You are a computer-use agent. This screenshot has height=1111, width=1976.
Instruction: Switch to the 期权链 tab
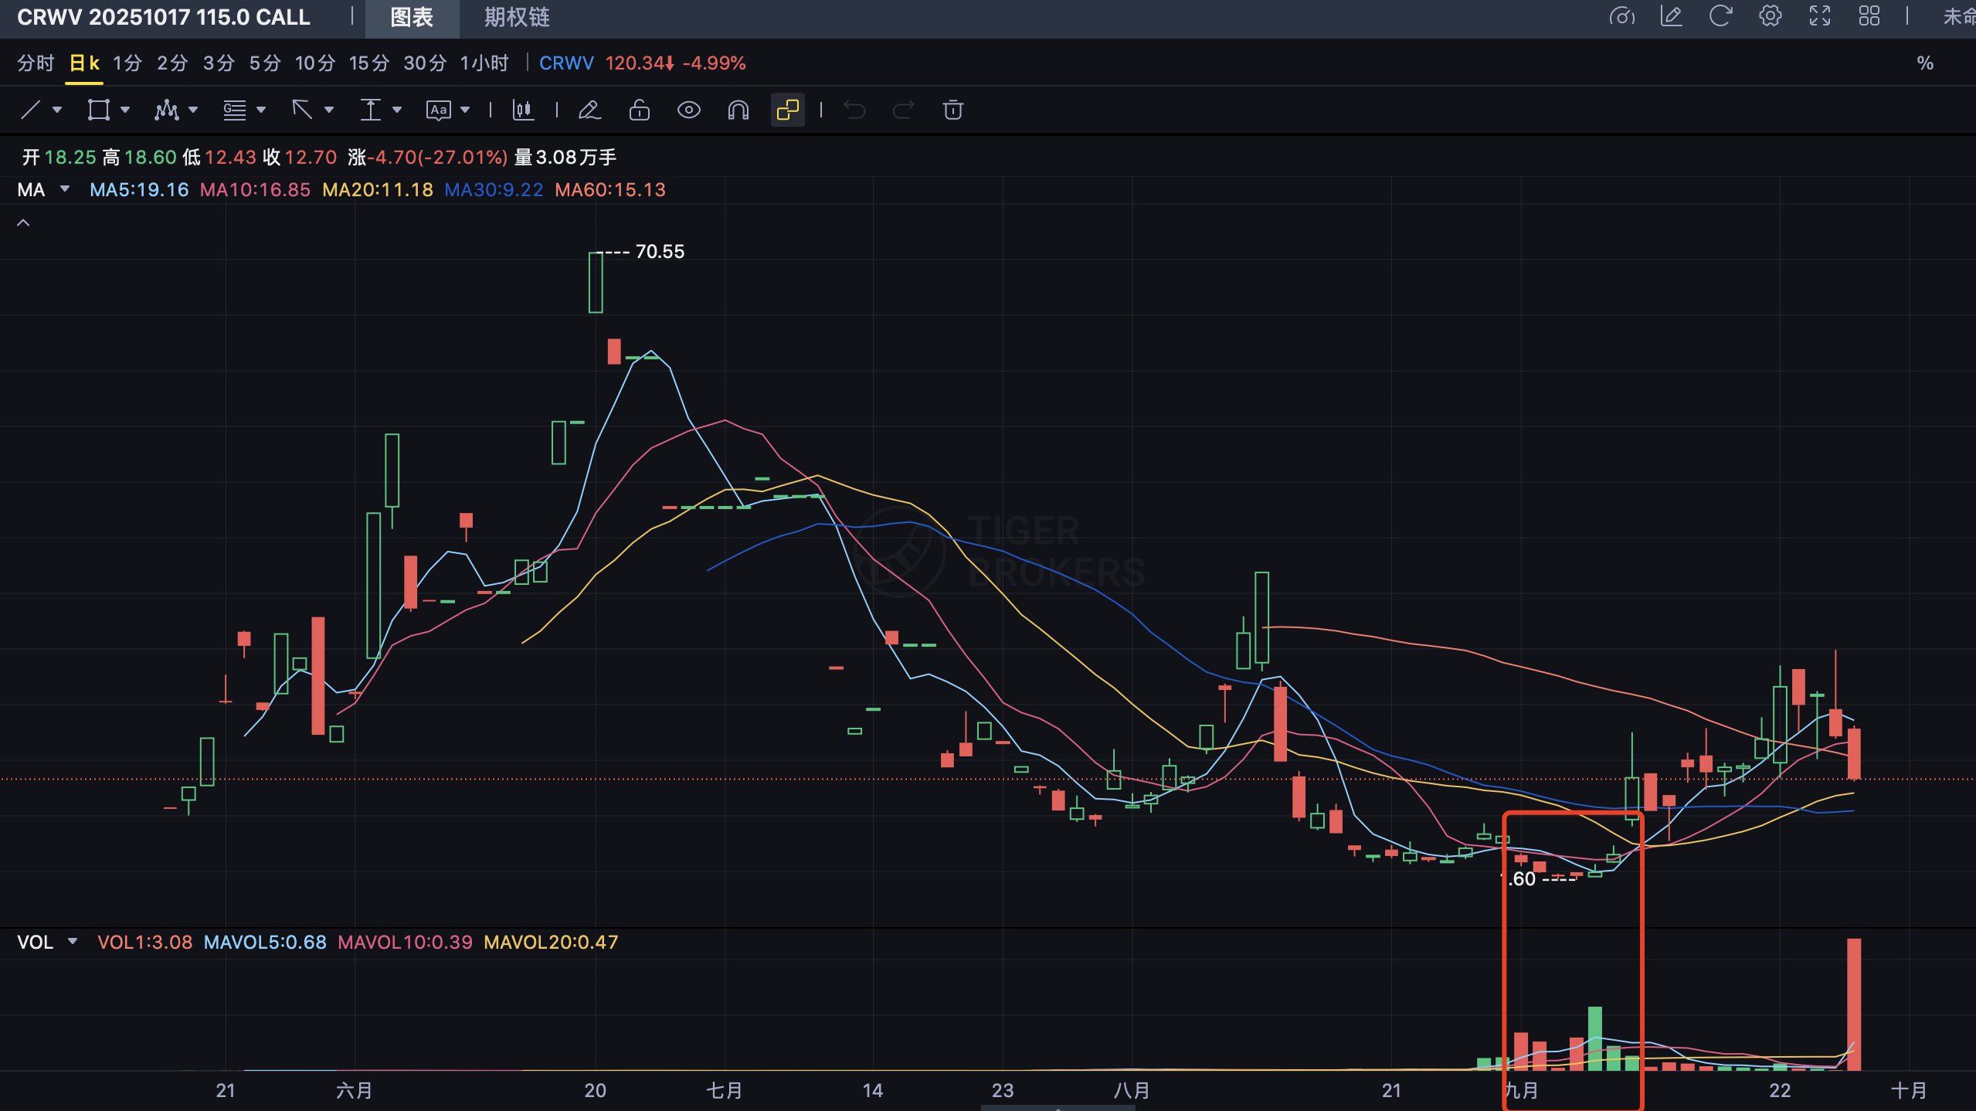[x=516, y=17]
